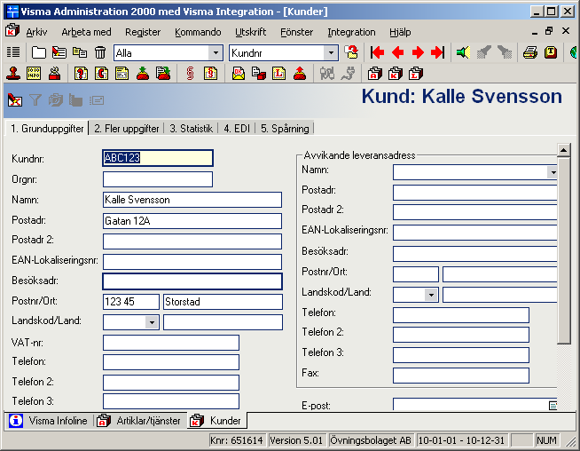Click the OK envelope icon
580x451 pixels.
point(239,74)
